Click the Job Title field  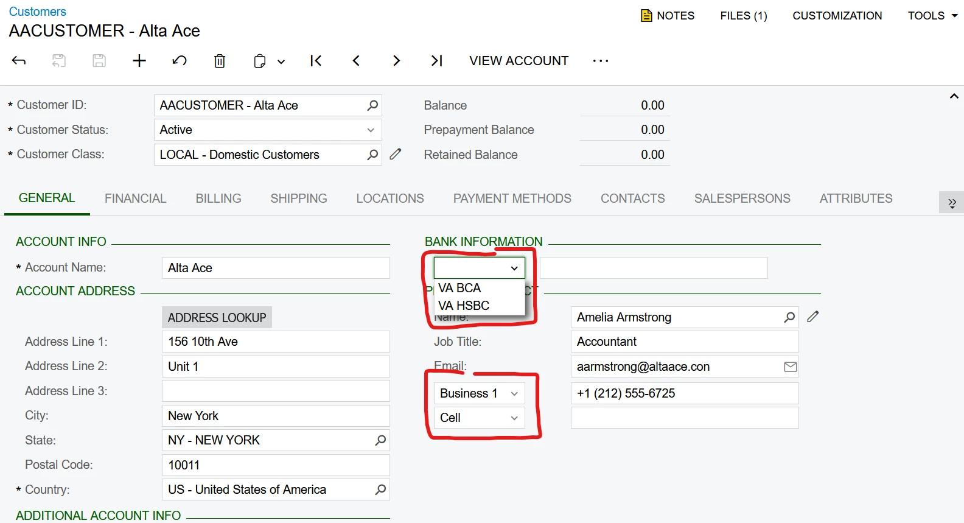(685, 342)
